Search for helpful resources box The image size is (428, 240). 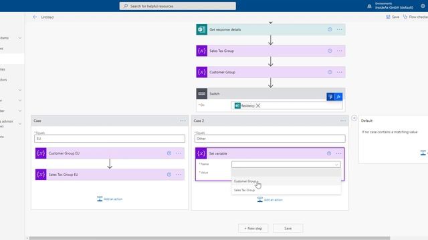click(178, 6)
